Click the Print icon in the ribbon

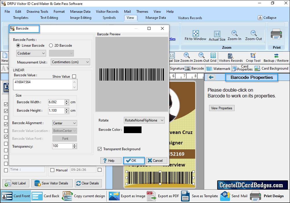tap(276, 34)
